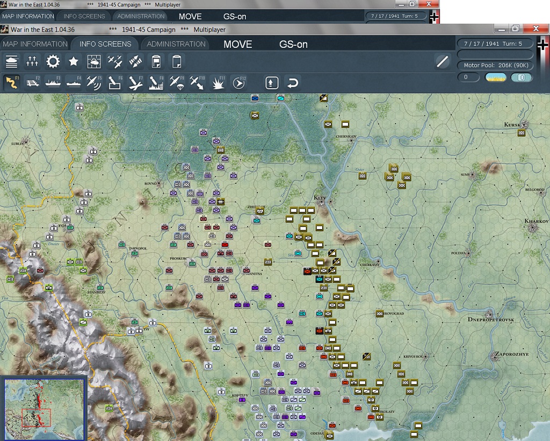The image size is (550, 441).
Task: Click the clear-weather ground indicator
Action: coord(496,77)
